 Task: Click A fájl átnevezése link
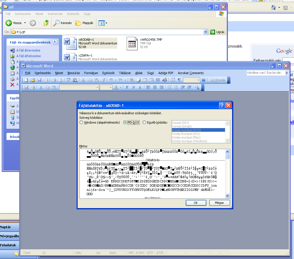pos(28,50)
